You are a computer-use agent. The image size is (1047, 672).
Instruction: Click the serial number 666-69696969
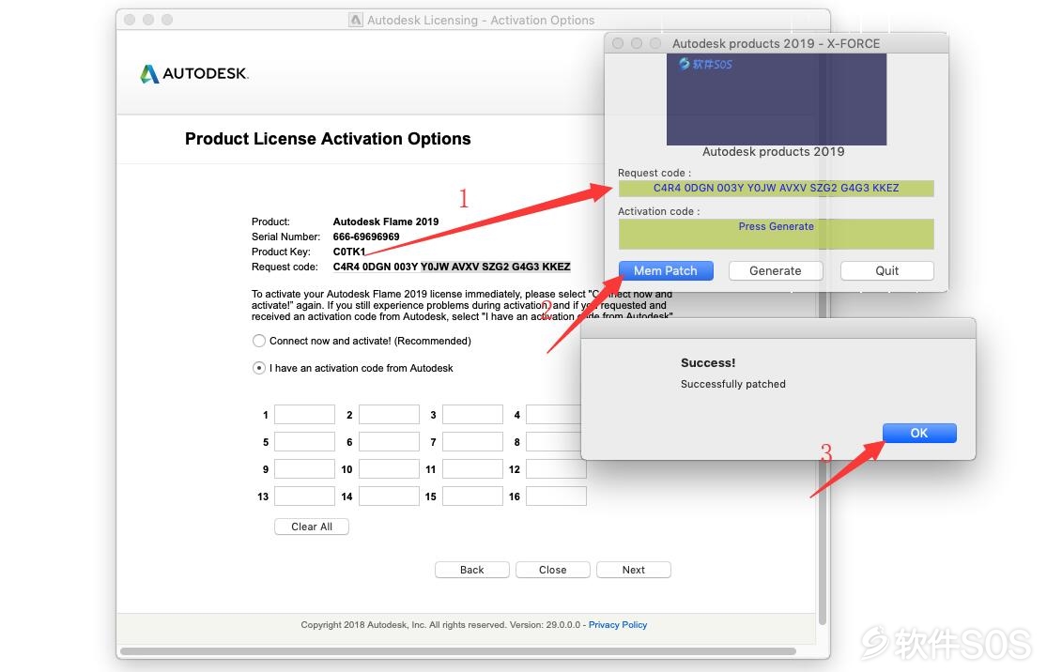(x=366, y=237)
